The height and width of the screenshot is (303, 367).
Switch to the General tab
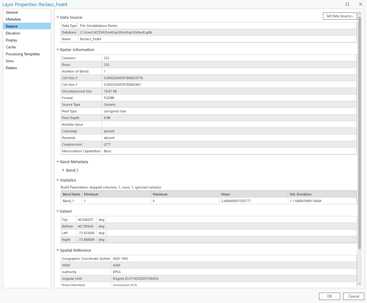(11, 12)
